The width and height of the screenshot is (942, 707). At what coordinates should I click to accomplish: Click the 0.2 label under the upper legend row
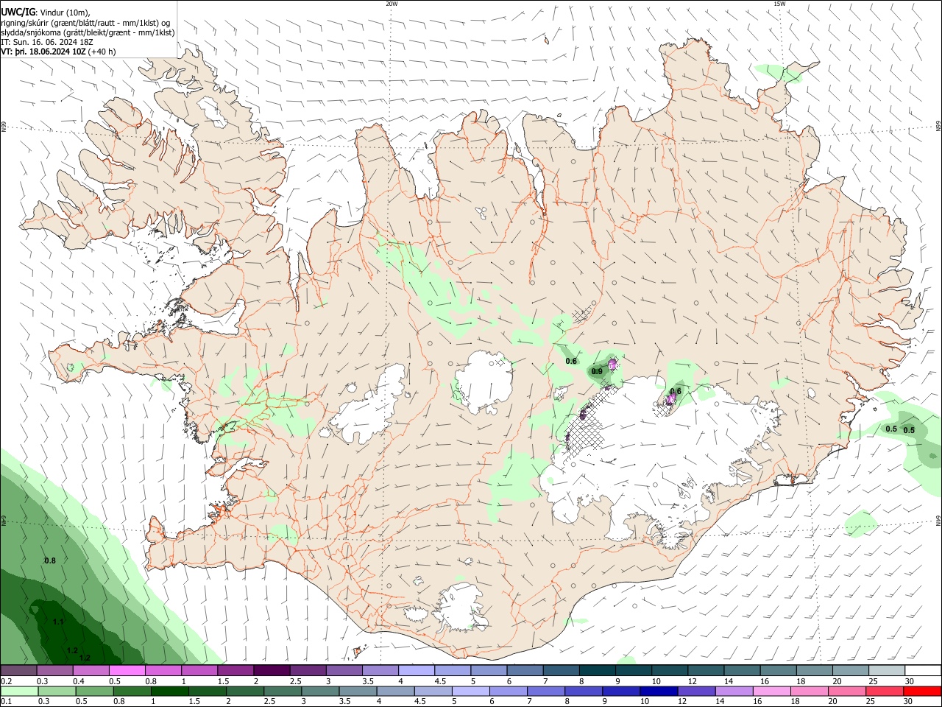coord(6,681)
